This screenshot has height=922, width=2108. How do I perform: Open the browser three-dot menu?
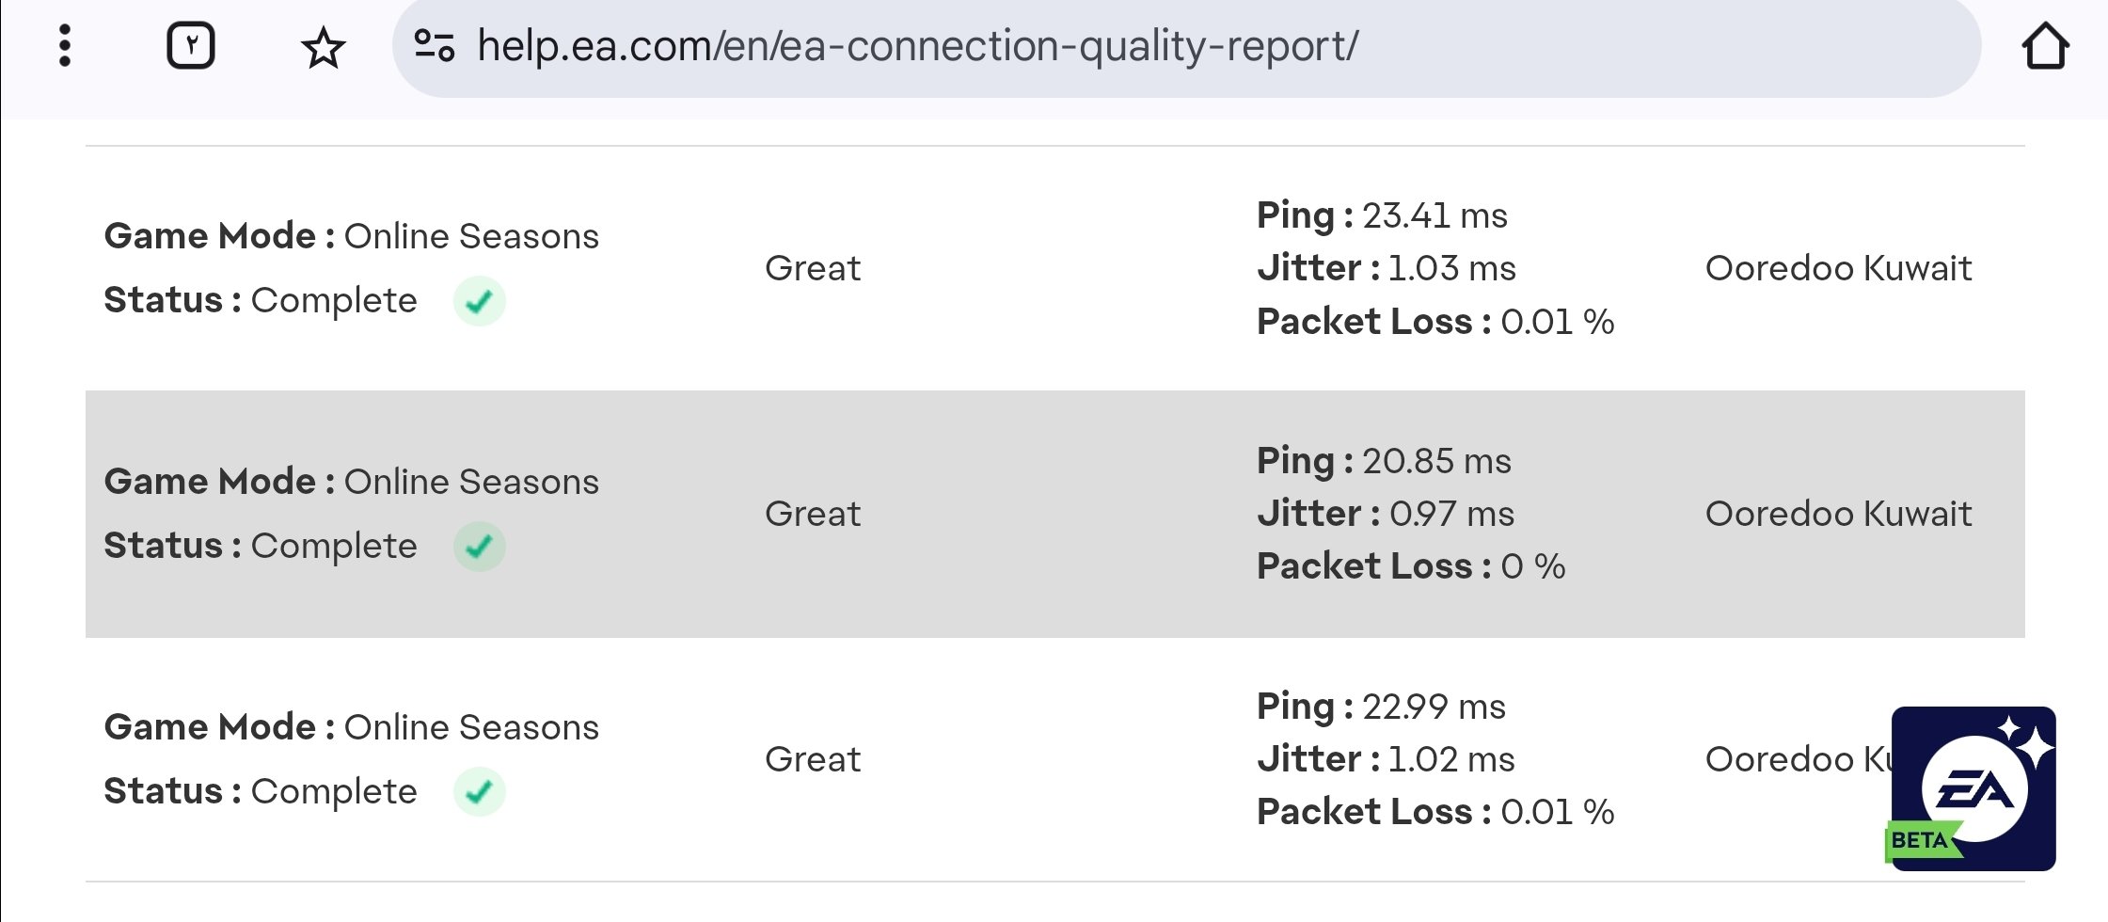coord(64,46)
